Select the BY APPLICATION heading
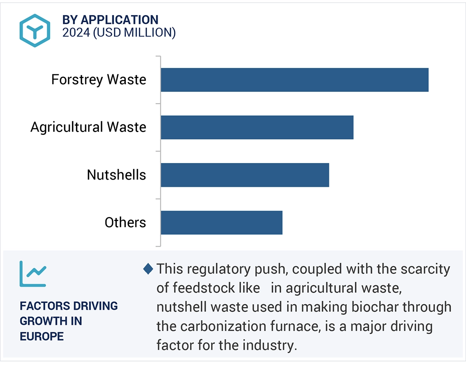 click(x=110, y=19)
